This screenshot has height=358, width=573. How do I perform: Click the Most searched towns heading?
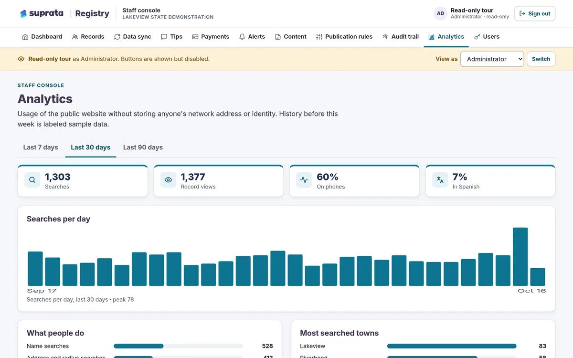(339, 333)
